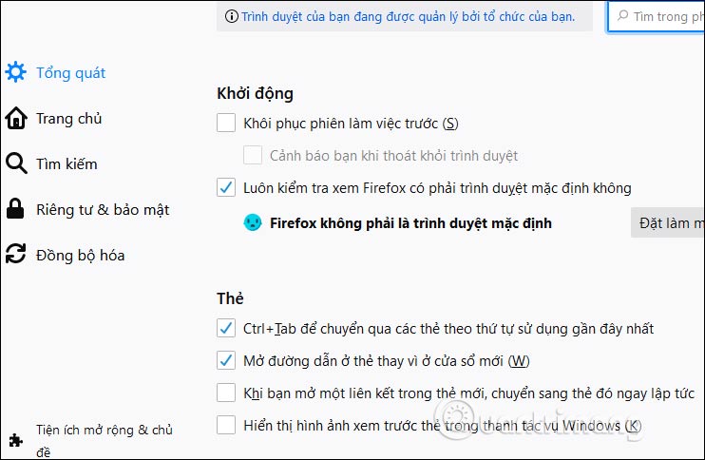705x460 pixels.
Task: Click the Tổng quát gear icon
Action: (15, 72)
